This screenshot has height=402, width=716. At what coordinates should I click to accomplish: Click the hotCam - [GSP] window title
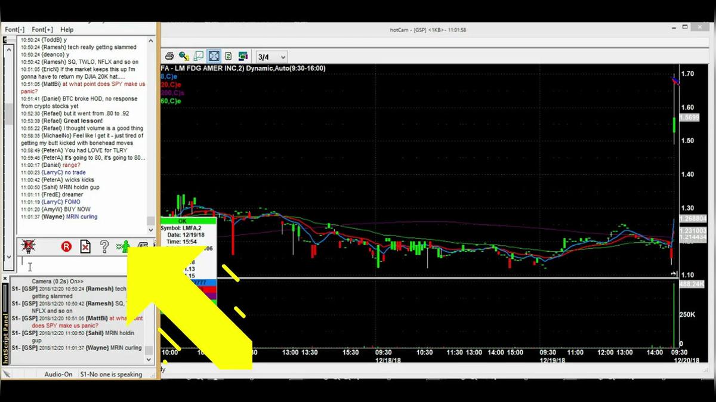pos(428,30)
